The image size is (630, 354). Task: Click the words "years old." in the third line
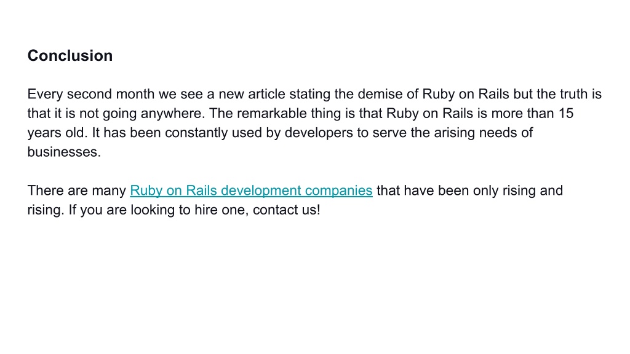[57, 133]
